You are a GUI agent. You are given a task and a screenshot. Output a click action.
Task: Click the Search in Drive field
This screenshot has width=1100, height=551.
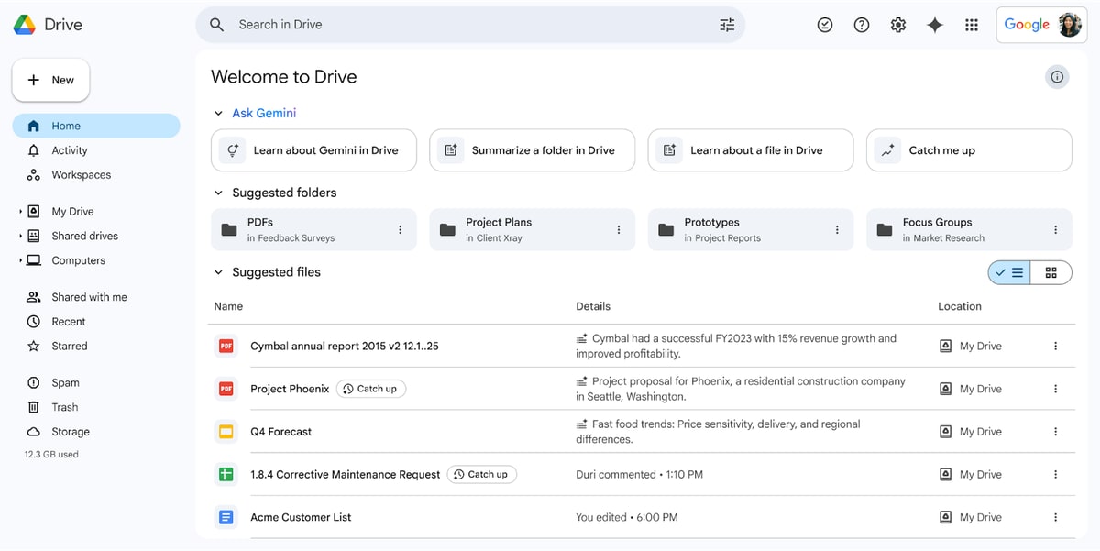click(458, 25)
